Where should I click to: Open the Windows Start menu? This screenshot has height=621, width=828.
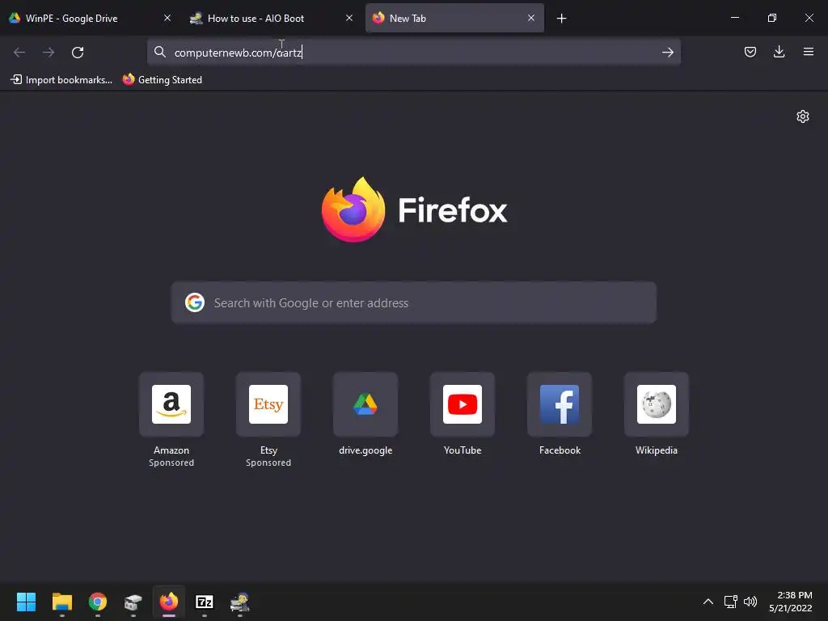tap(27, 602)
